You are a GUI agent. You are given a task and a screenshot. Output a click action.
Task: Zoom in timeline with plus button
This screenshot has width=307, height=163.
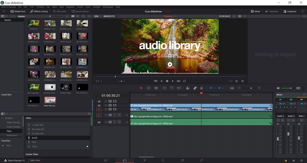[x=259, y=88]
